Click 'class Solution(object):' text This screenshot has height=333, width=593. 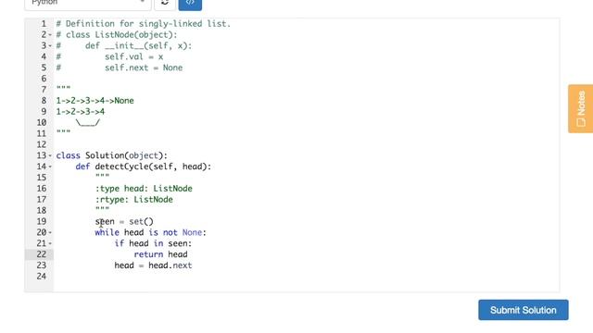(x=111, y=155)
